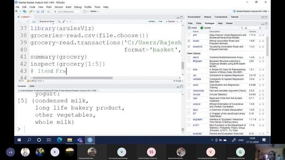The image size is (285, 160).
Task: Click the Run button
Action: [x=151, y=21]
